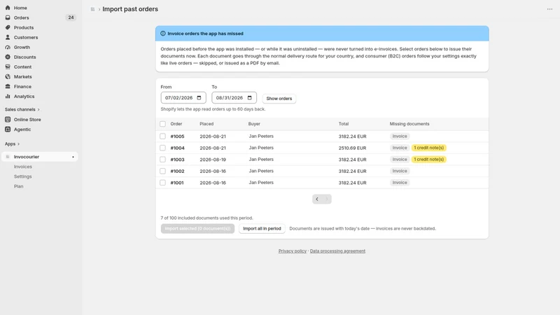Click the Products tag icon
560x315 pixels.
click(x=8, y=27)
